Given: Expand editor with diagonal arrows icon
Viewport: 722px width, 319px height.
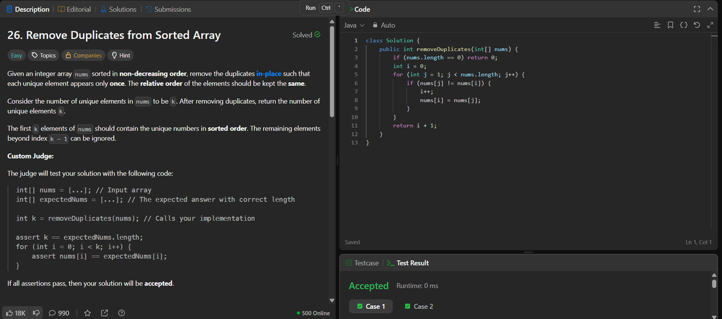Looking at the screenshot, I should click(x=709, y=25).
